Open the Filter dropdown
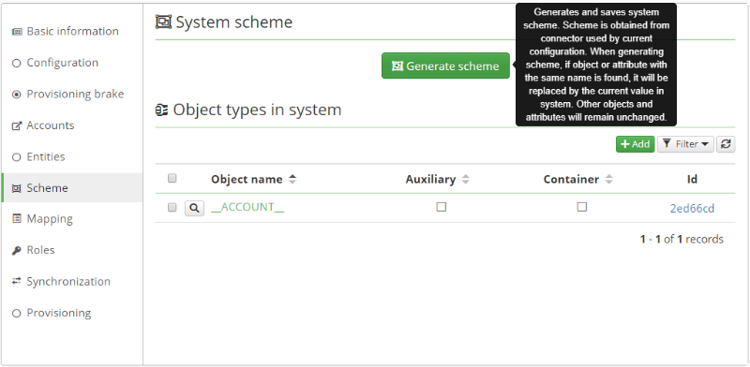Viewport: 750px width, 367px height. tap(685, 144)
